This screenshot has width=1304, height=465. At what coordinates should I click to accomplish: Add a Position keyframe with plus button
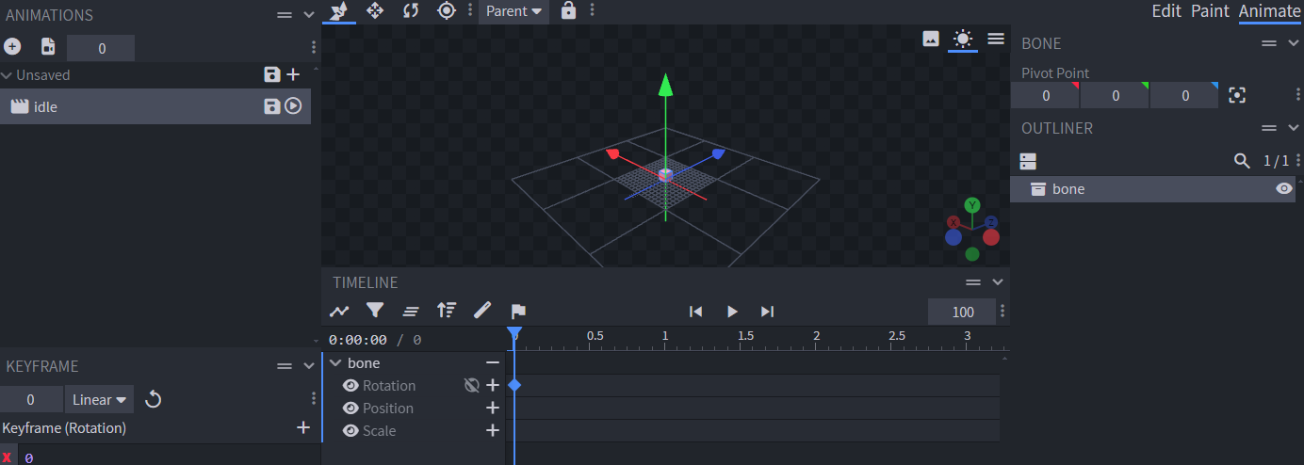pyautogui.click(x=492, y=409)
